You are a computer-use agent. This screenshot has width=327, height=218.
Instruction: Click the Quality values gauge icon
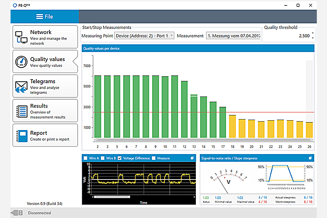click(21, 62)
